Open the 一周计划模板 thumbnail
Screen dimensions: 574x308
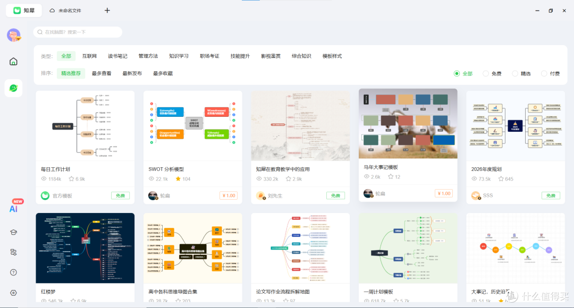408,248
